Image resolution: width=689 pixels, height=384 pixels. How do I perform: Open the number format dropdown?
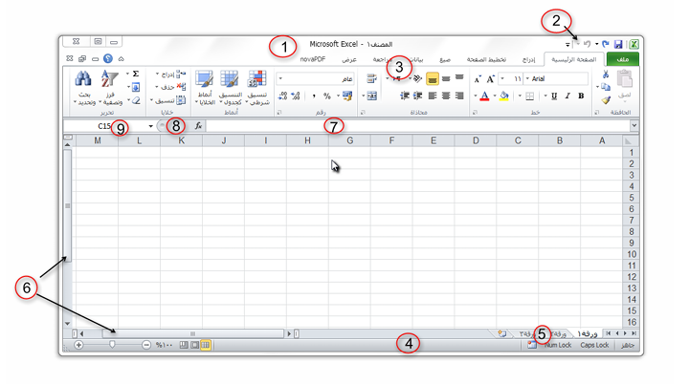tap(280, 78)
